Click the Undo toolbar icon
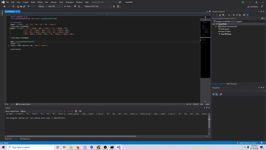The height and width of the screenshot is (150, 266). click(x=28, y=7)
